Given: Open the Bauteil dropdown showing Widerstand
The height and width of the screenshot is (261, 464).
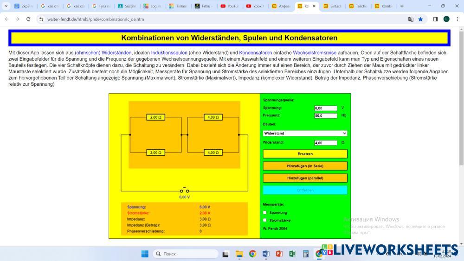Looking at the screenshot, I should pyautogui.click(x=305, y=133).
